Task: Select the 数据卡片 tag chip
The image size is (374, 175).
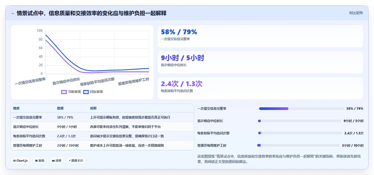Action: pyautogui.click(x=76, y=161)
